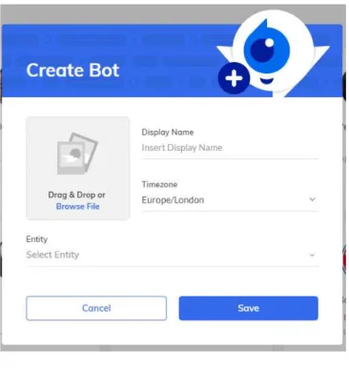This screenshot has height=370, width=349.
Task: Expand the Timezone chevron arrow
Action: click(313, 199)
